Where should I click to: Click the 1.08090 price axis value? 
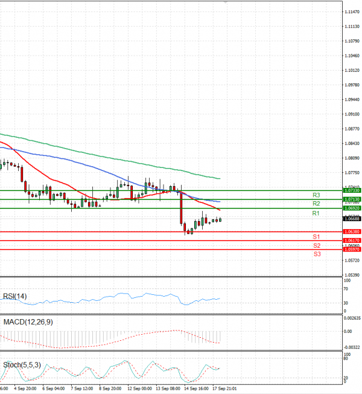tap(352, 158)
